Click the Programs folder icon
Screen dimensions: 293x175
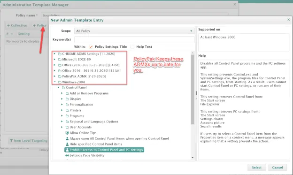pos(67,116)
